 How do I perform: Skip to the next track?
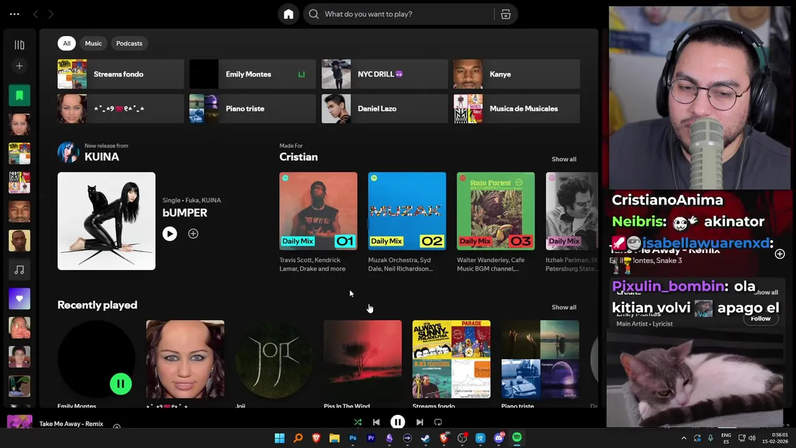(x=420, y=422)
